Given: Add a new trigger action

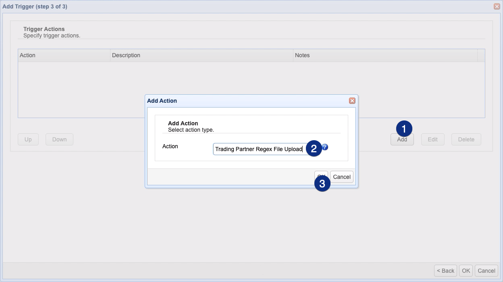Looking at the screenshot, I should pos(402,139).
